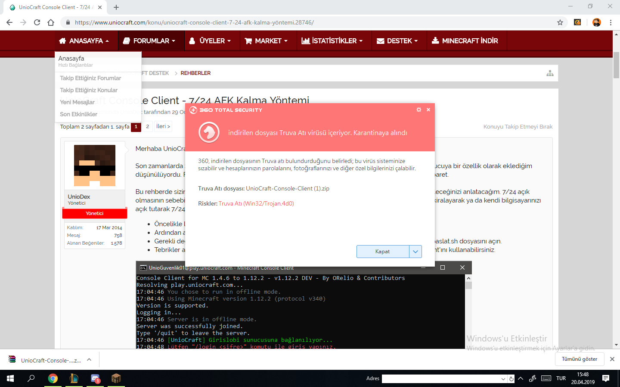The height and width of the screenshot is (387, 620).
Task: Click the orange extension icon in toolbar
Action: (x=578, y=22)
